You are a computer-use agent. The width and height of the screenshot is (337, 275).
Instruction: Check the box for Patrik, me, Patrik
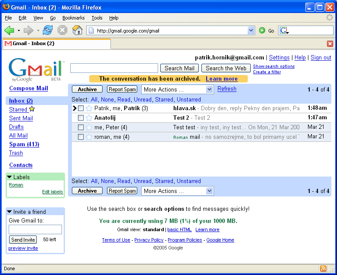(x=81, y=108)
